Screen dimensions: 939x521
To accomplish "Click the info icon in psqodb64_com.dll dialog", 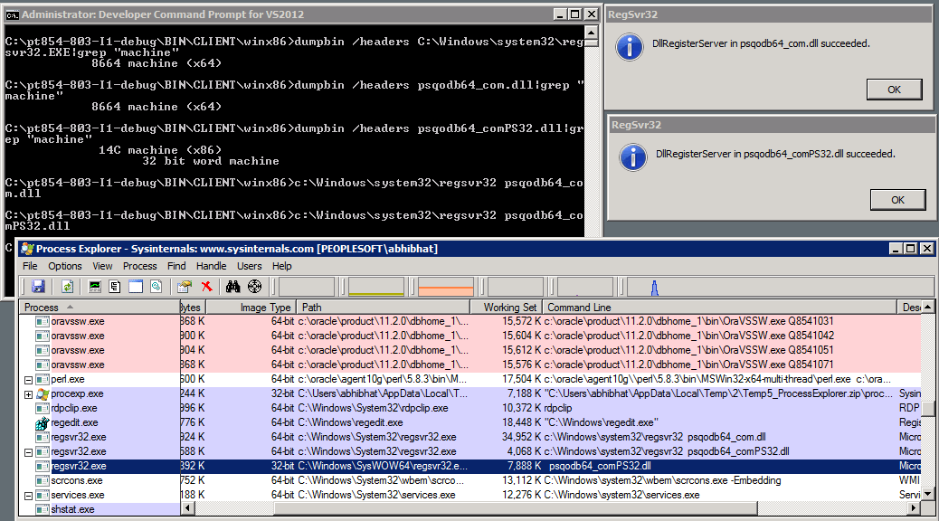I will pyautogui.click(x=630, y=47).
